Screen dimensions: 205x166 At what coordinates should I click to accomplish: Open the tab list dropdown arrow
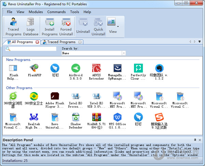point(200,42)
